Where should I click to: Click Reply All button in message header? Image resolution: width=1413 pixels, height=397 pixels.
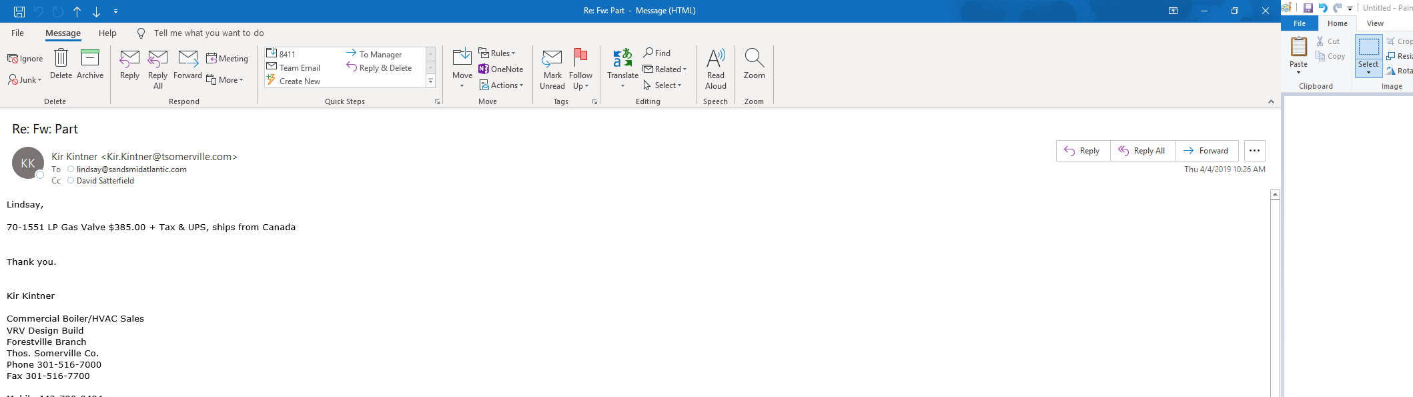(x=1142, y=151)
